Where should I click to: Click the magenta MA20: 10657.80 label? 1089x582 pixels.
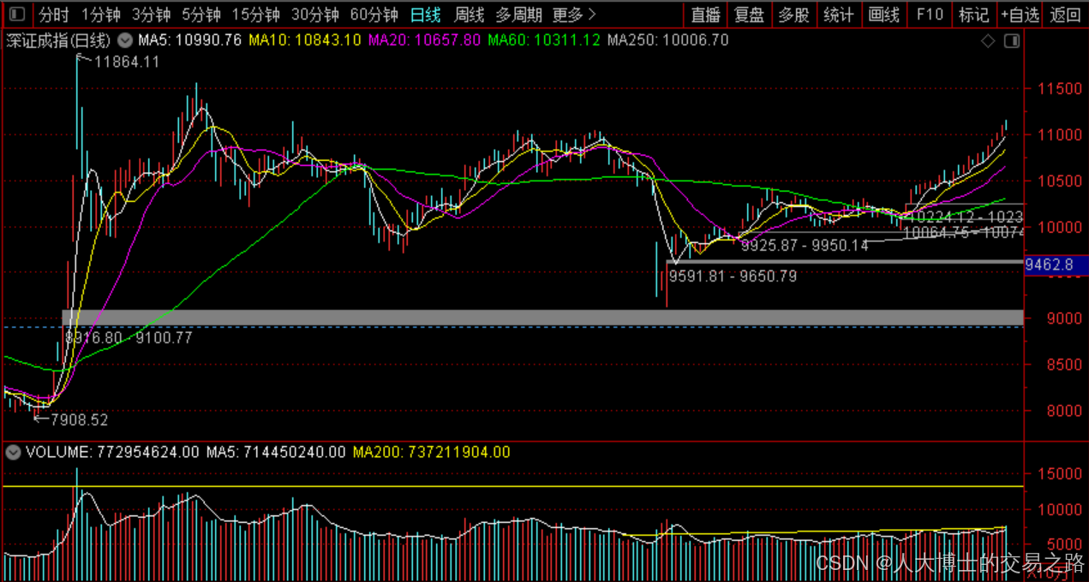point(424,40)
